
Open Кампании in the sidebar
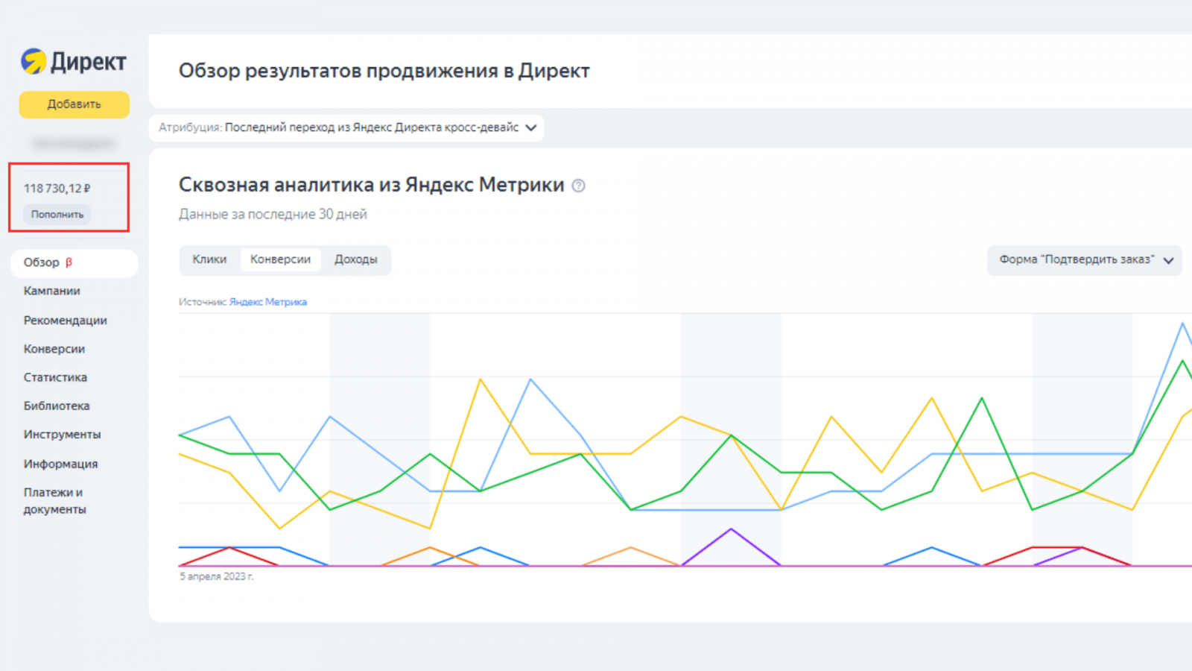click(52, 291)
